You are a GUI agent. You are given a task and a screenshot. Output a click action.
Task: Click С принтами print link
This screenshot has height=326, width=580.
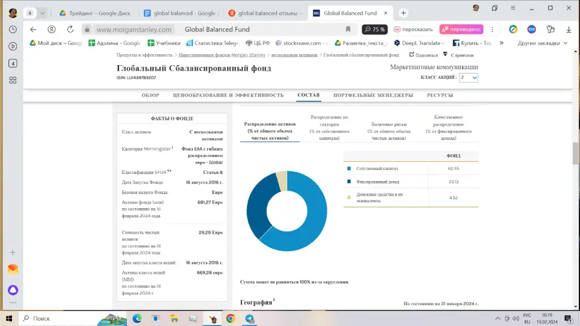pos(458,55)
